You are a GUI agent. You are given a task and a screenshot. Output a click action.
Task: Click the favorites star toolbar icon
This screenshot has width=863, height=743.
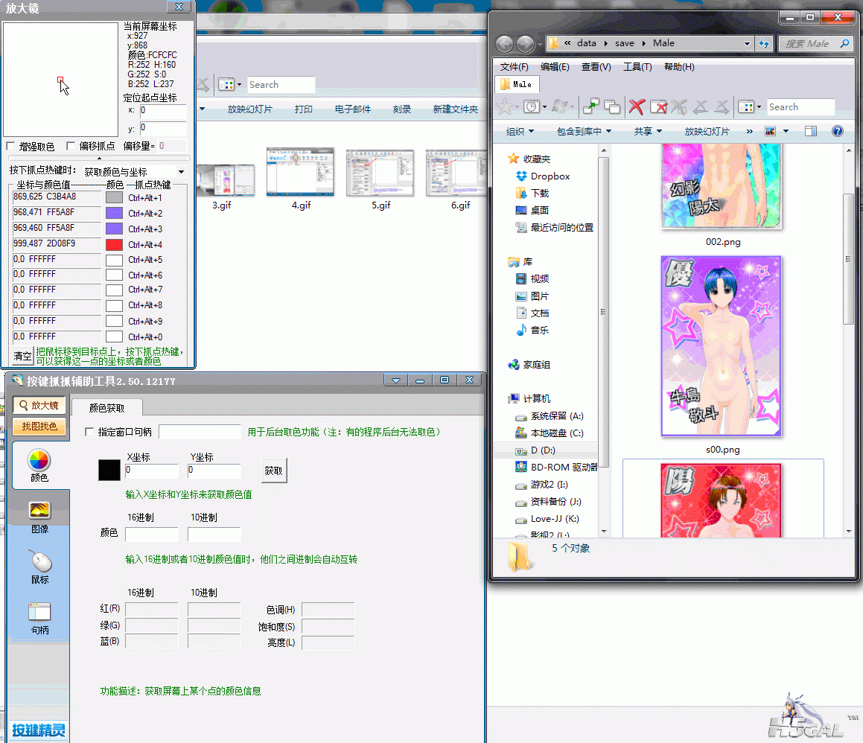click(505, 106)
